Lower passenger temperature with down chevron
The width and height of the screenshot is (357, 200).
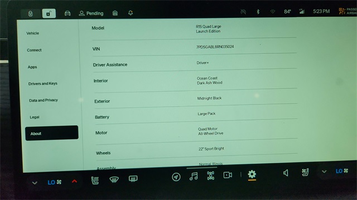[x=324, y=172]
